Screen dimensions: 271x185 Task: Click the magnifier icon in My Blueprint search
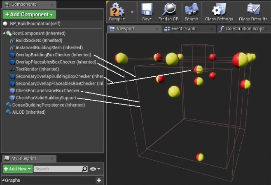(85, 169)
